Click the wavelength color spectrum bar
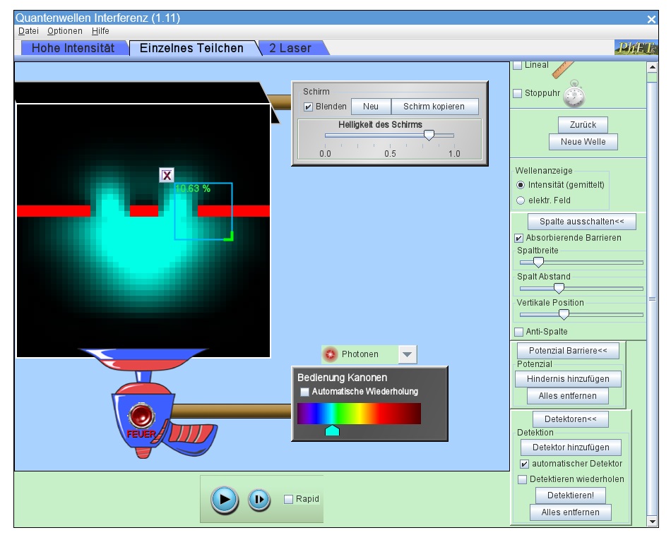This screenshot has height=547, width=671. [359, 413]
